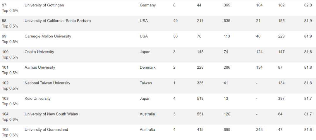
Task: Click the Denmark country cell
Action: pyautogui.click(x=147, y=67)
